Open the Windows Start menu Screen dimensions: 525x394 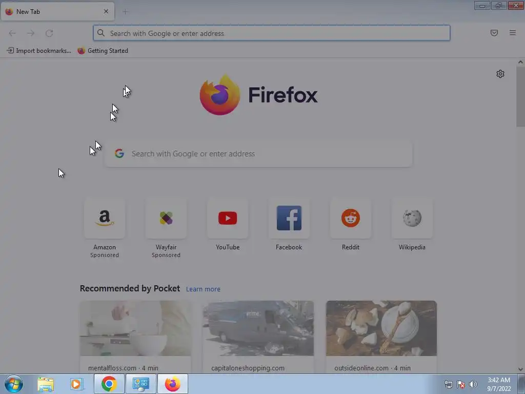coord(14,384)
